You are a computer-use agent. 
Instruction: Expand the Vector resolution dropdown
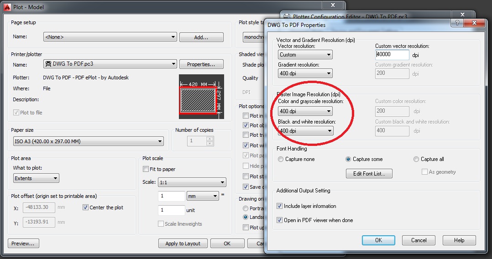(x=305, y=55)
